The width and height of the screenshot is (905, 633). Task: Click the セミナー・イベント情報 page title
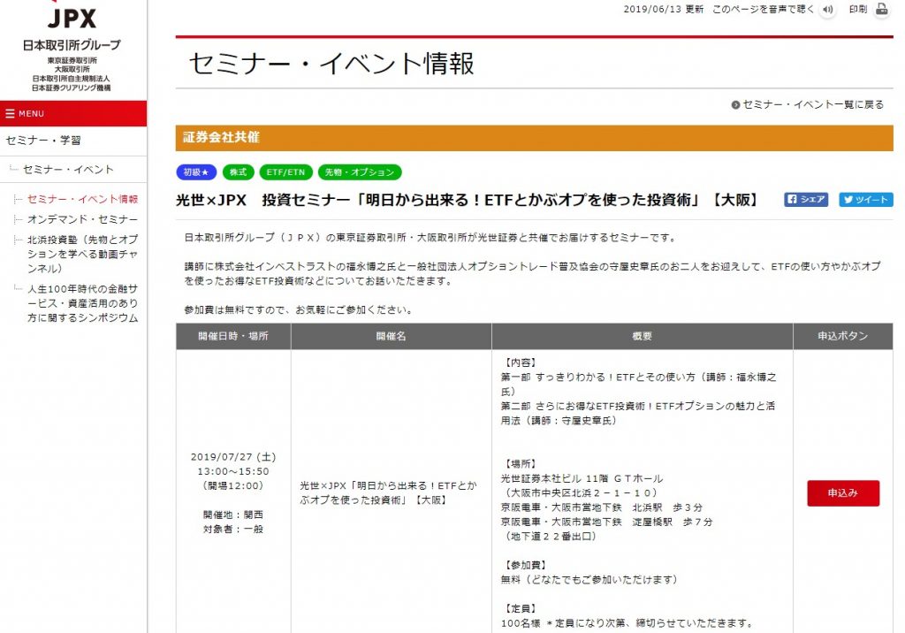(x=331, y=63)
